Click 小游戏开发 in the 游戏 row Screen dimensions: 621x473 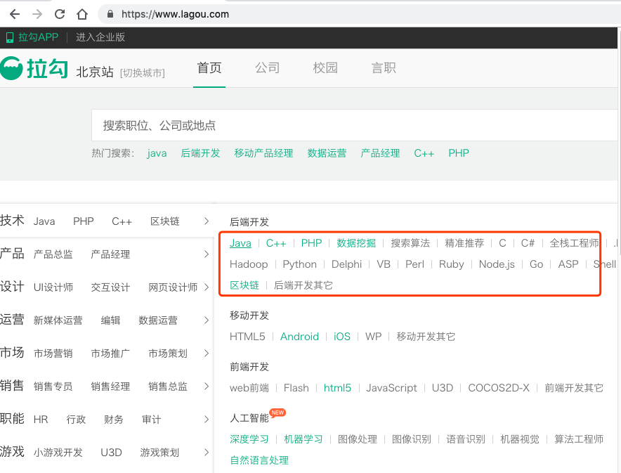click(x=58, y=453)
